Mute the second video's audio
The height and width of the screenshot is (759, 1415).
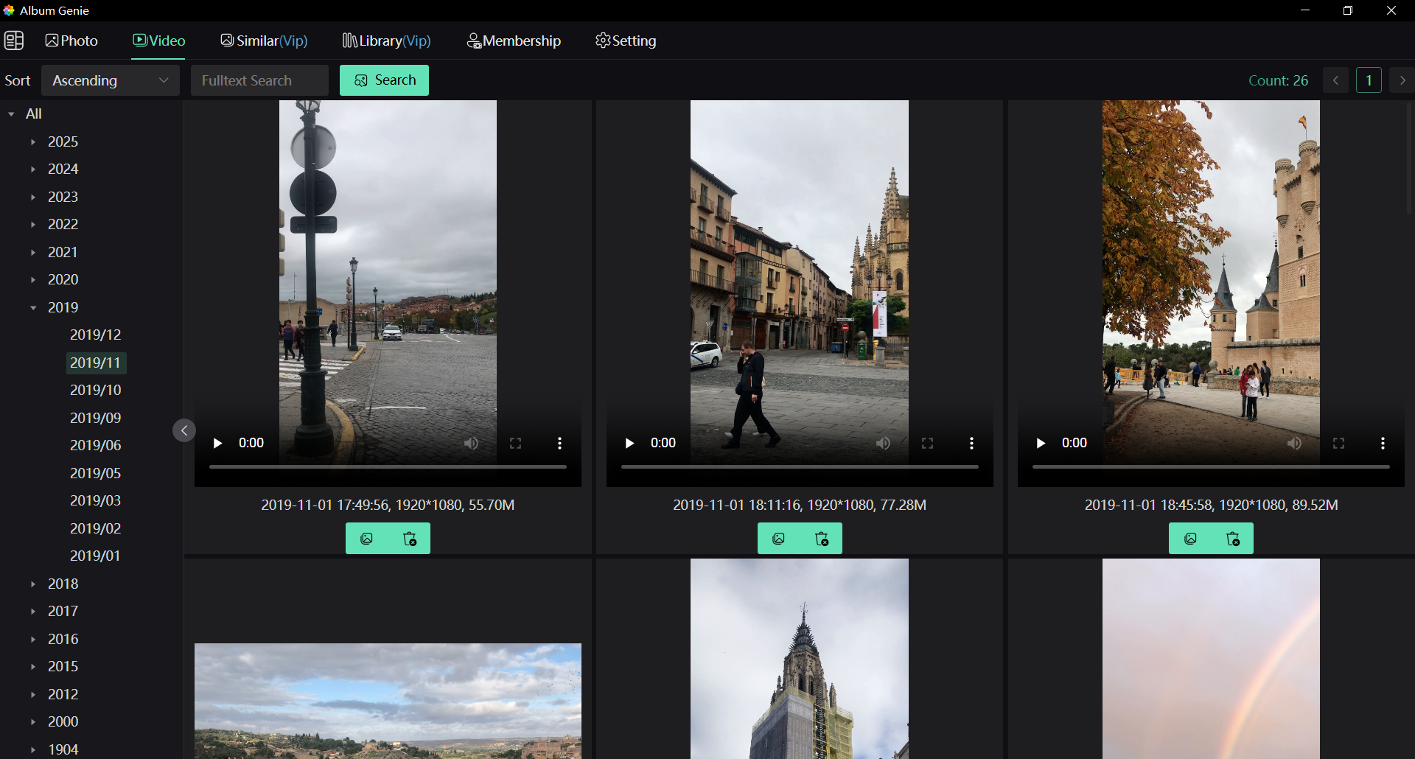[884, 443]
